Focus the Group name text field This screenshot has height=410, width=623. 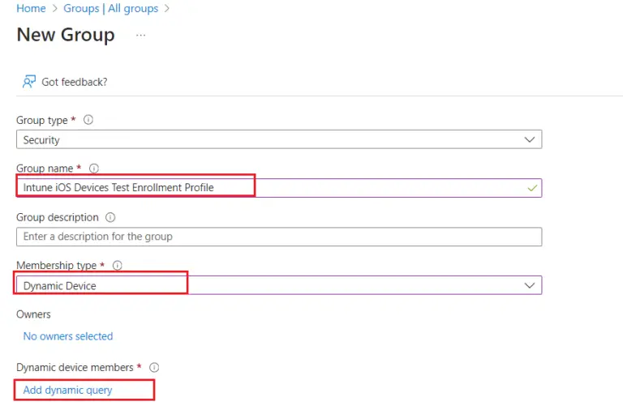[x=278, y=188]
